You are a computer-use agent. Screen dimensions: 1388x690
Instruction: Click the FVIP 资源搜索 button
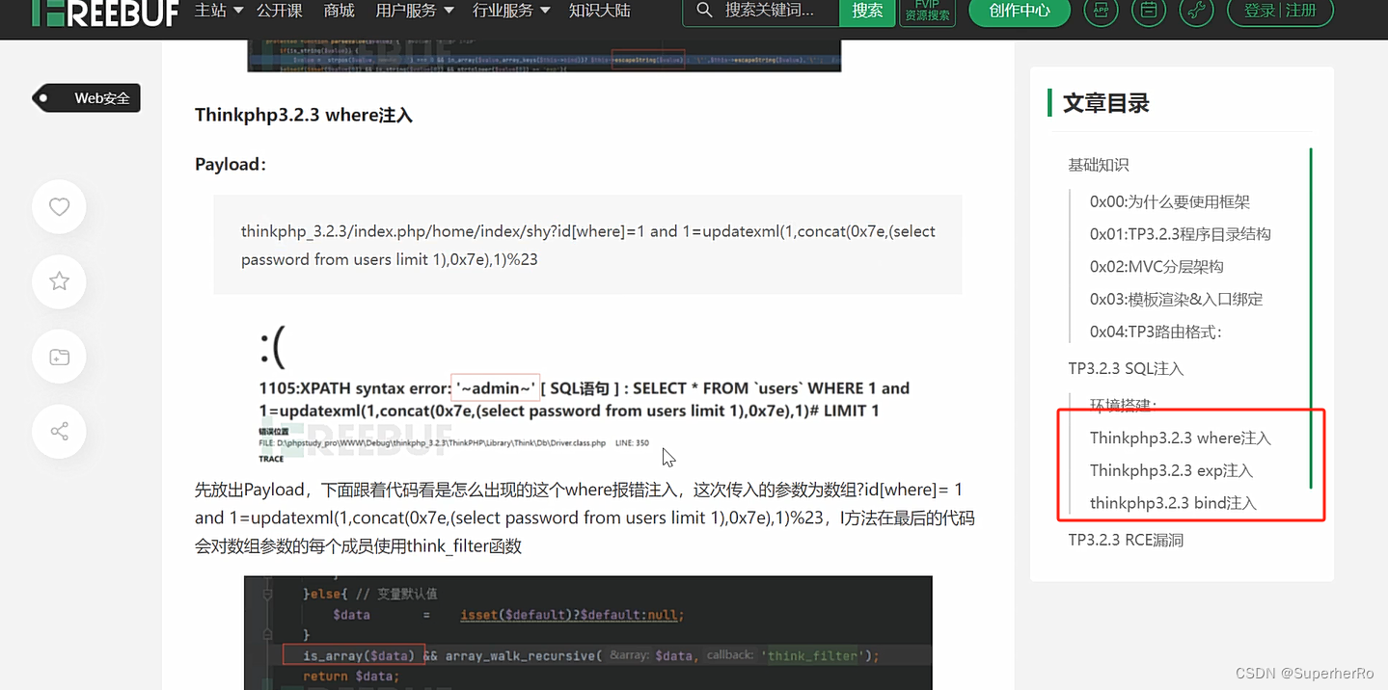928,11
